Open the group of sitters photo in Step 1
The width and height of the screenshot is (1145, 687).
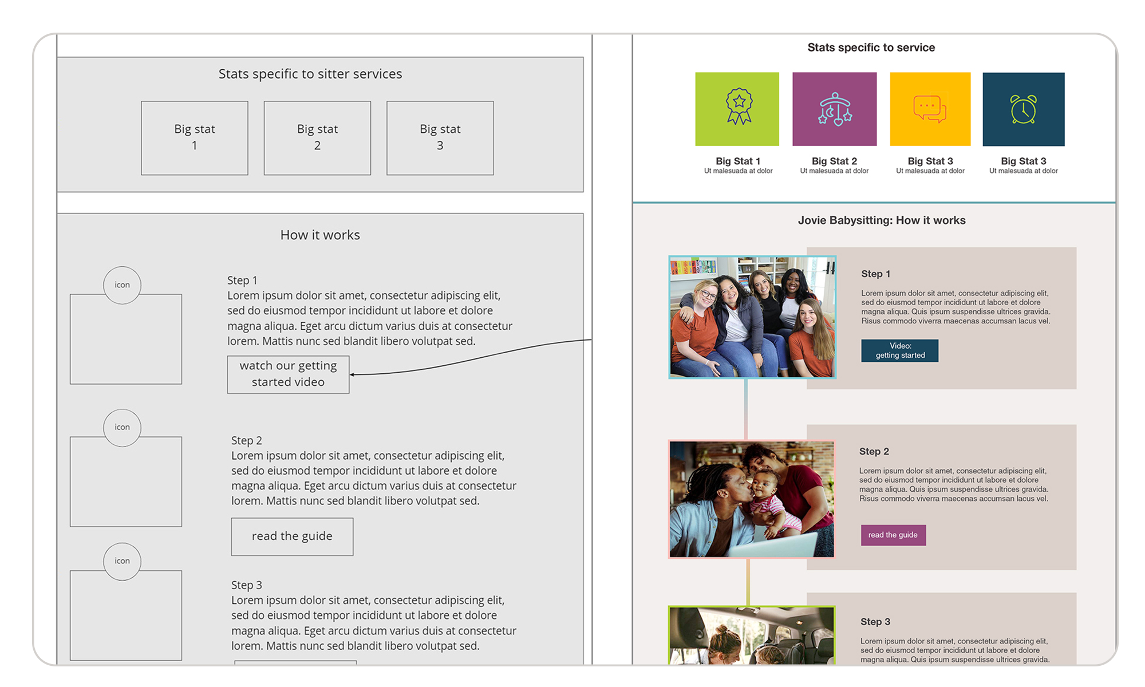752,317
